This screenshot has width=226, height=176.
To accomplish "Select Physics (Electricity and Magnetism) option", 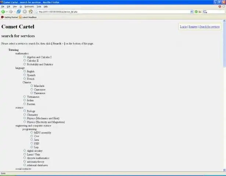I will coord(25,122).
